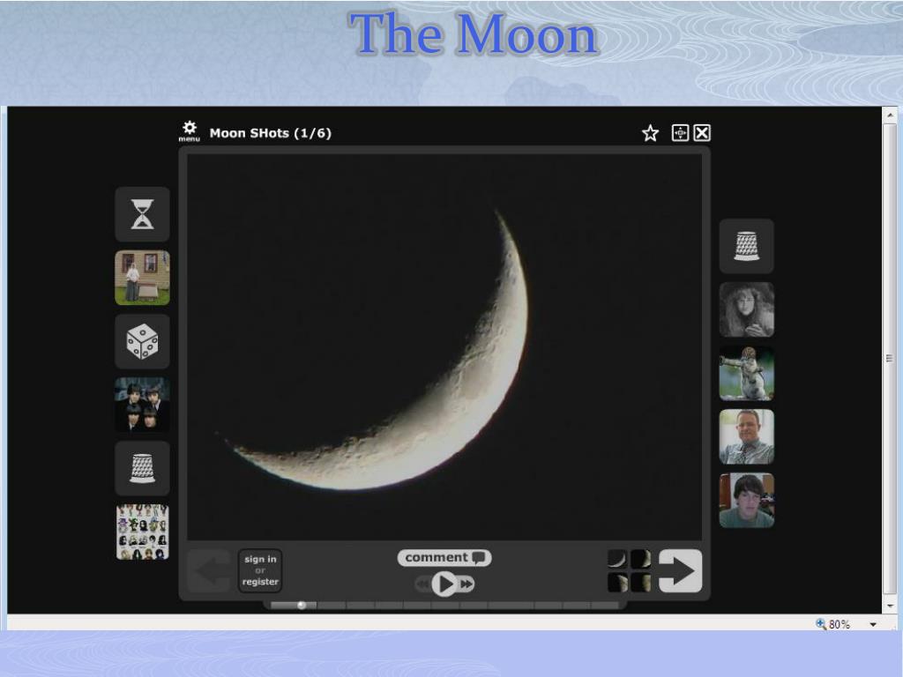The image size is (903, 677).
Task: Open thumbnail of man in grey shirt
Action: [746, 436]
